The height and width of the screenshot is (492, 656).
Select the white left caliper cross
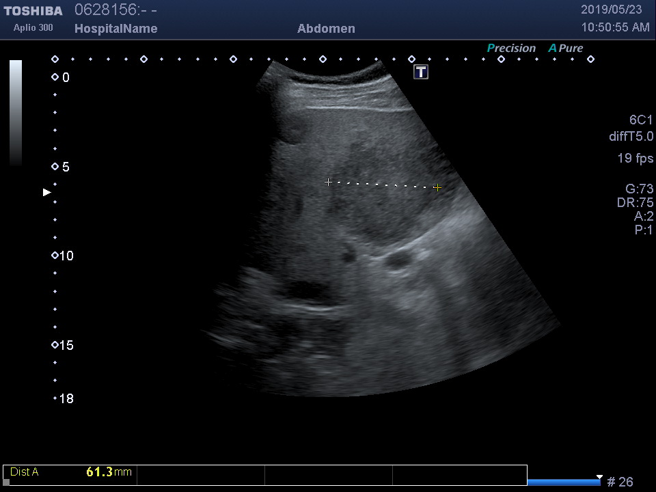point(328,182)
